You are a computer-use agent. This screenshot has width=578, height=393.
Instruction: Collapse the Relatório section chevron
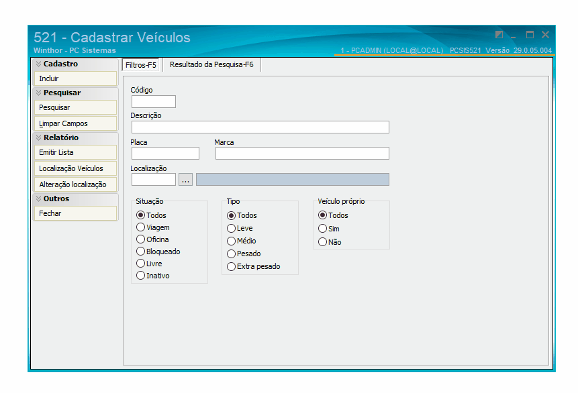click(39, 137)
